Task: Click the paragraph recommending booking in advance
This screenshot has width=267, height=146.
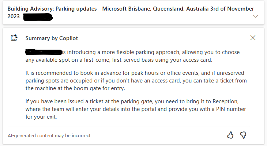Action: pyautogui.click(x=136, y=81)
